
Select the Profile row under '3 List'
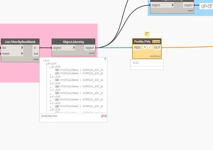[79, 93]
